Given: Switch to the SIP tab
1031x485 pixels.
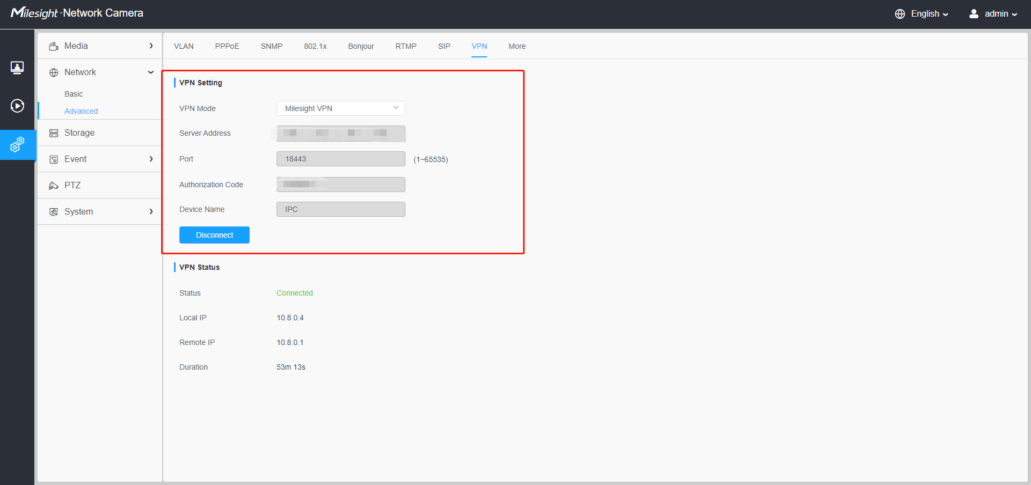Looking at the screenshot, I should pyautogui.click(x=444, y=46).
